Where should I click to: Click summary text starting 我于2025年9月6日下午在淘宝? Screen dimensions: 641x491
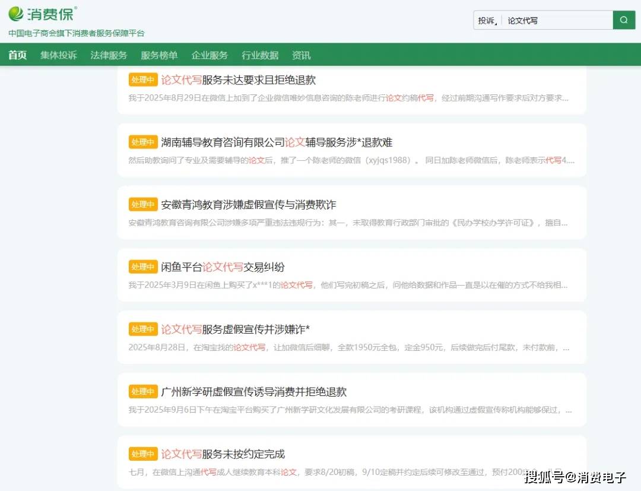coord(350,410)
